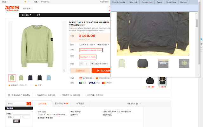Screen dimensions: 203x127
Task: Click the red add to cart button
Action: [x=101, y=70]
